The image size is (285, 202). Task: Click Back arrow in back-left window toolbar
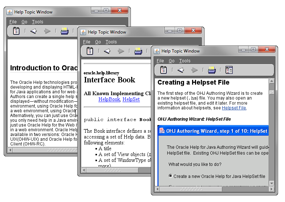(34, 31)
